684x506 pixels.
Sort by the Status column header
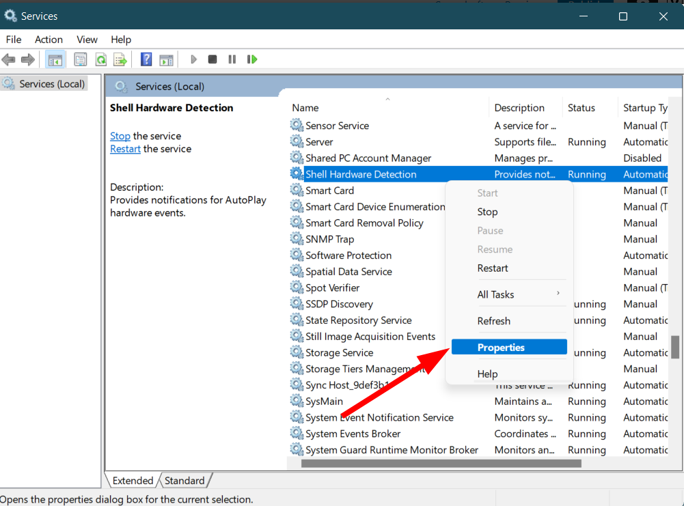click(582, 108)
